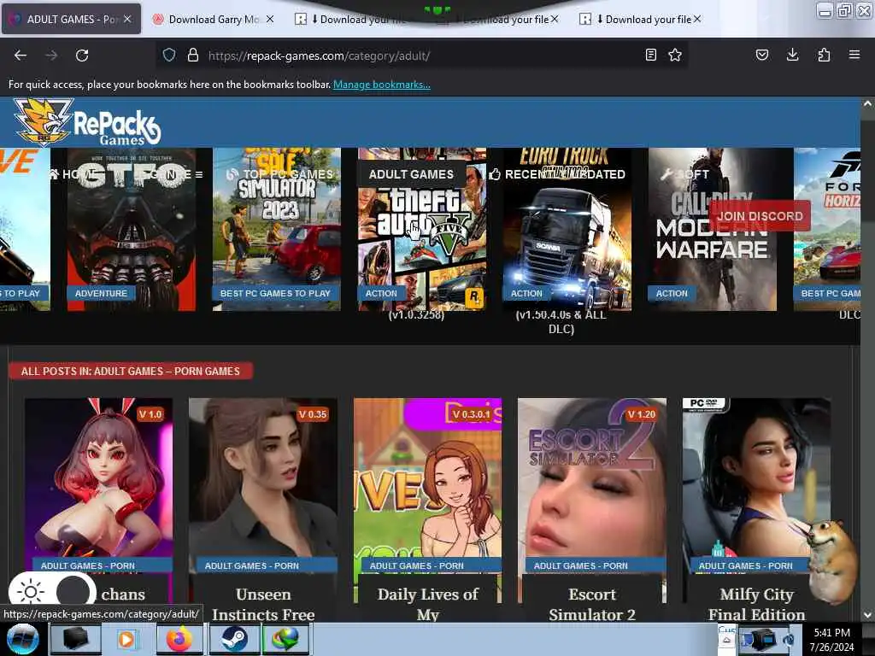Viewport: 875px width, 656px height.
Task: Click the V 0.3.0.1 version badge
Action: (x=471, y=414)
